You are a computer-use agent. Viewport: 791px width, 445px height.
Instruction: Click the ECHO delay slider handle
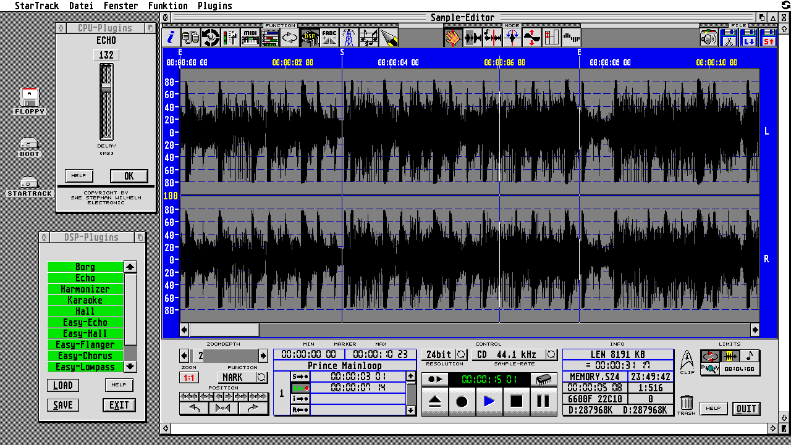click(106, 87)
